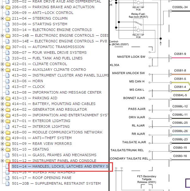Click the 413-07 Clock document icon
Image resolution: width=190 pixels, height=191 pixels.
[8, 87]
